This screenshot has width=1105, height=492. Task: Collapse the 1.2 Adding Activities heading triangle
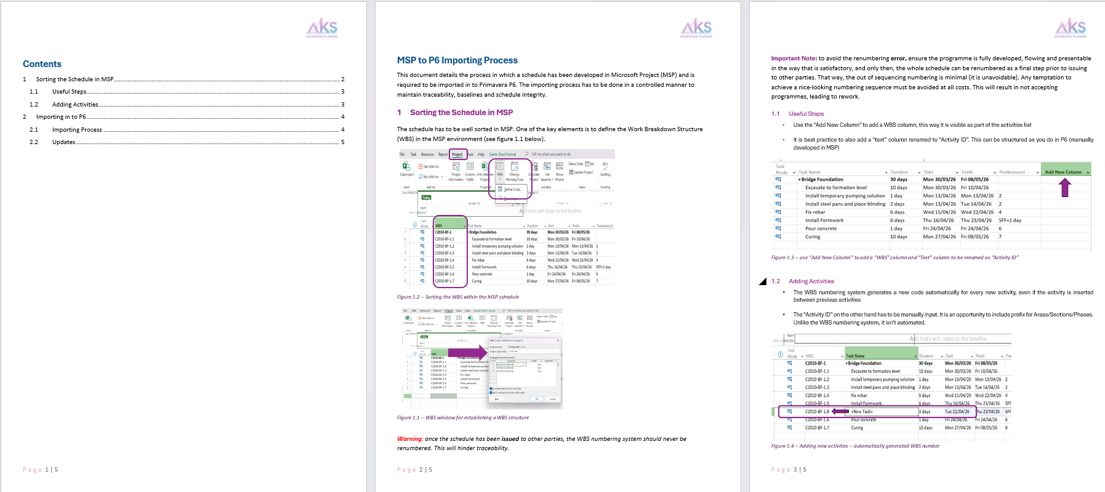[763, 281]
